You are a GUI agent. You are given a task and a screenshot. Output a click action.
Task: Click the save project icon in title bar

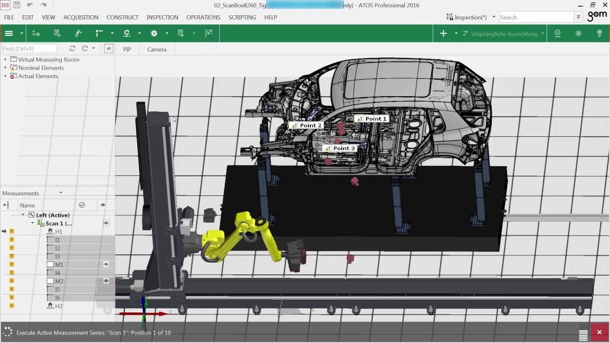point(17,5)
